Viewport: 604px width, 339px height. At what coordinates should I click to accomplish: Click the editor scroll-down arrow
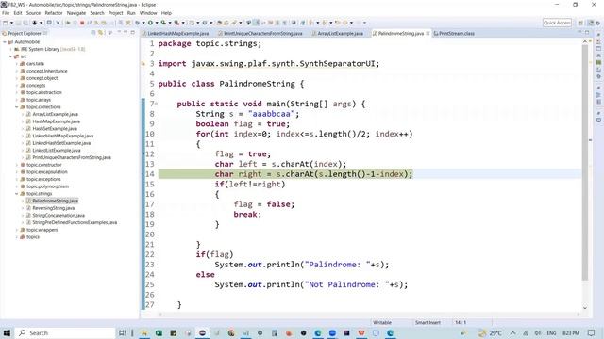pyautogui.click(x=585, y=308)
